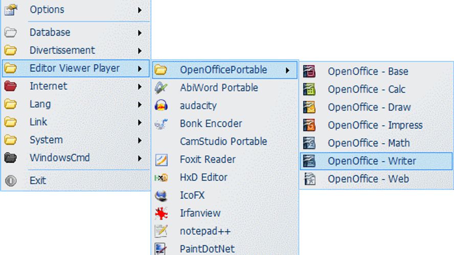The width and height of the screenshot is (454, 255).
Task: Open the Database menu entry
Action: tap(76, 32)
